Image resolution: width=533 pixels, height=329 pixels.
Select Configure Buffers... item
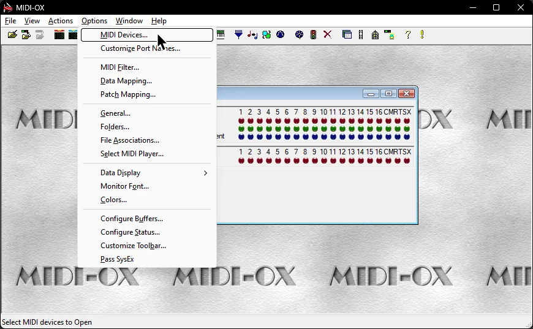[x=147, y=219]
